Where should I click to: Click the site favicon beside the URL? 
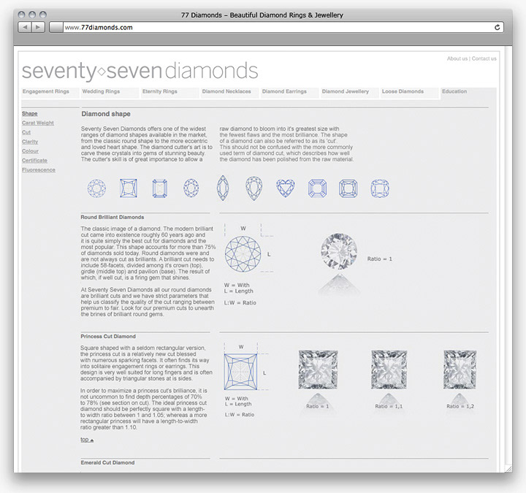pos(56,27)
